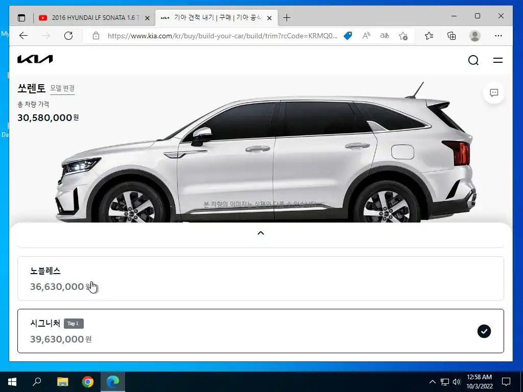The width and height of the screenshot is (523, 392).
Task: Open Collections
Action: point(451,36)
